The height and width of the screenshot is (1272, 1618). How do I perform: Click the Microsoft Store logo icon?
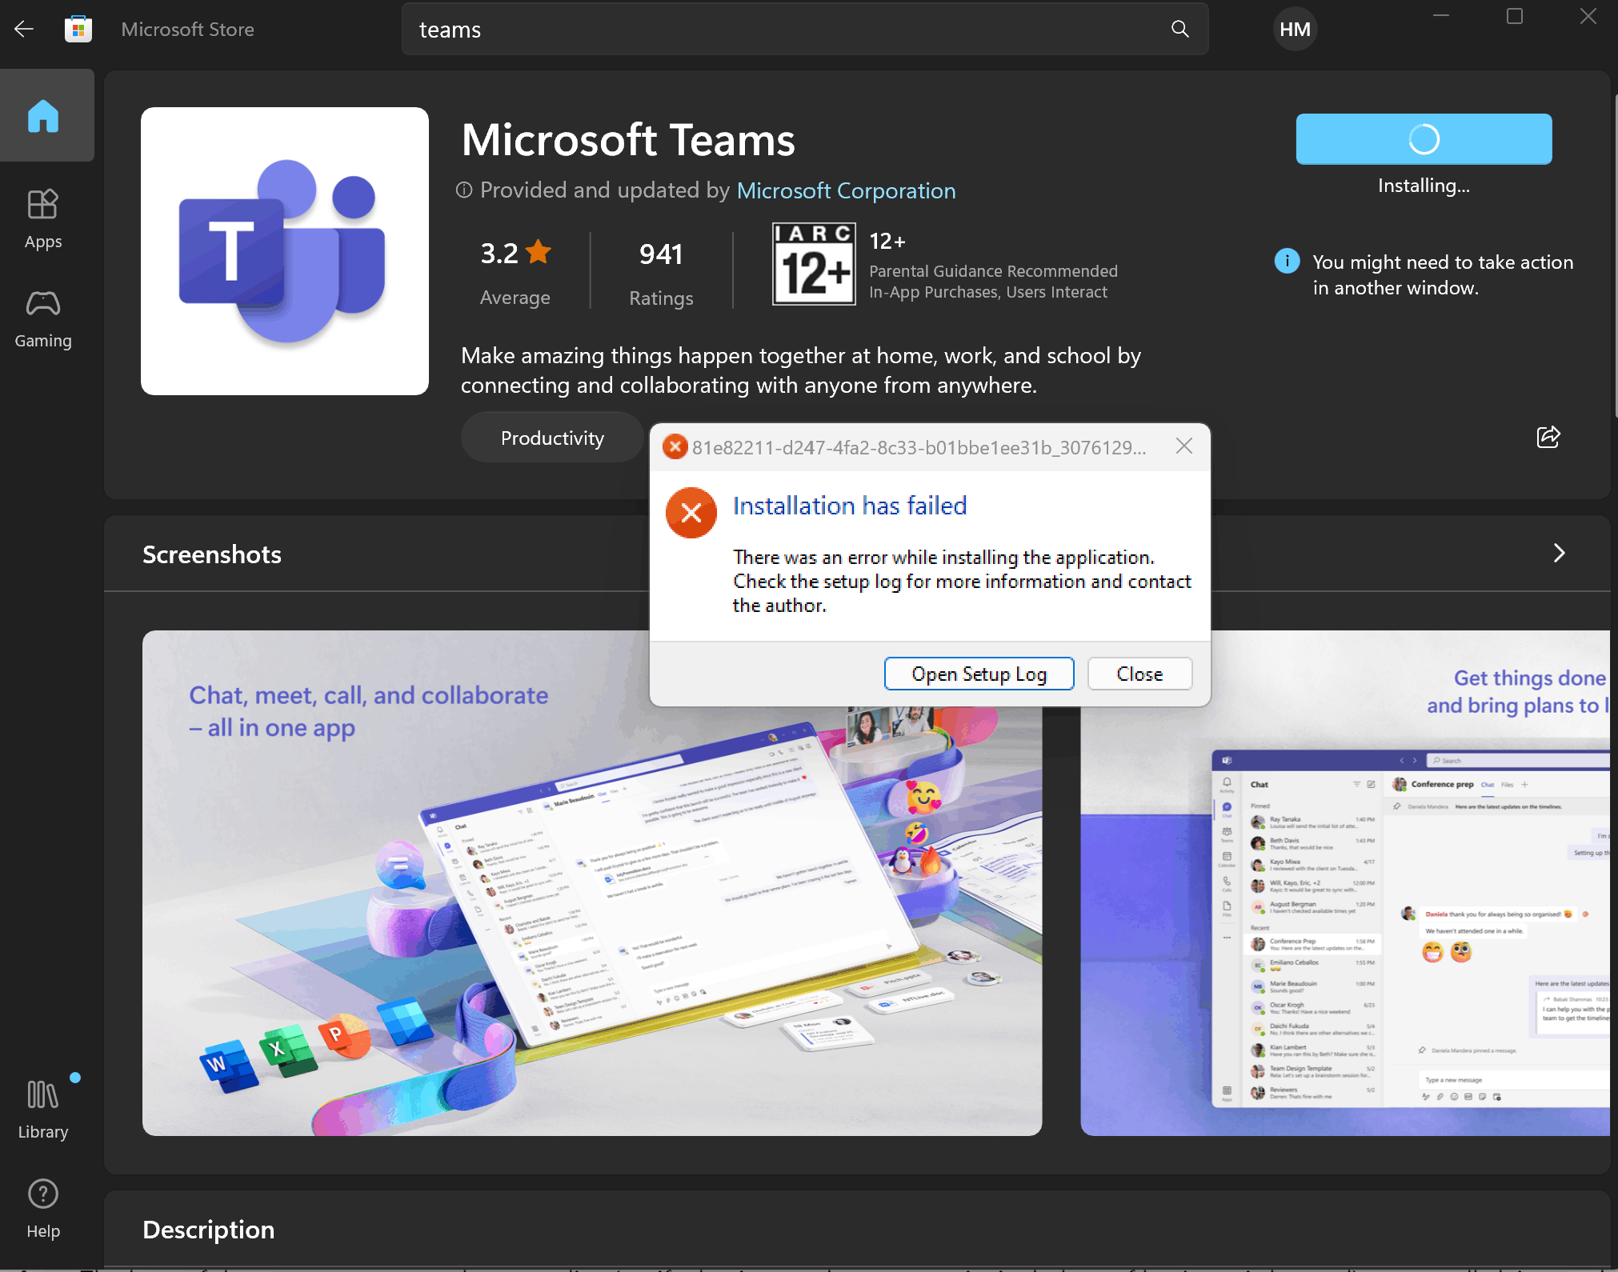pyautogui.click(x=78, y=30)
